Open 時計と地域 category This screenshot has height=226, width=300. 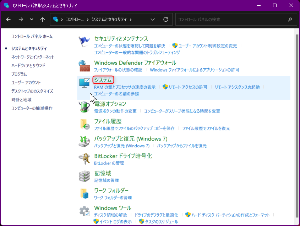[x=21, y=100]
